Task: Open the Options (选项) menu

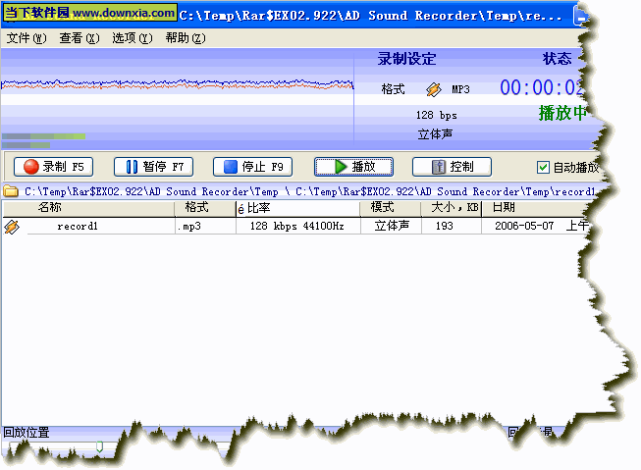Action: (132, 38)
